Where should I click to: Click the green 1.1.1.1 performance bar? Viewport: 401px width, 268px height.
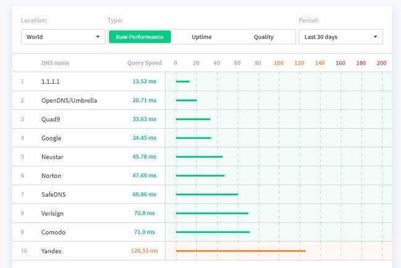183,81
